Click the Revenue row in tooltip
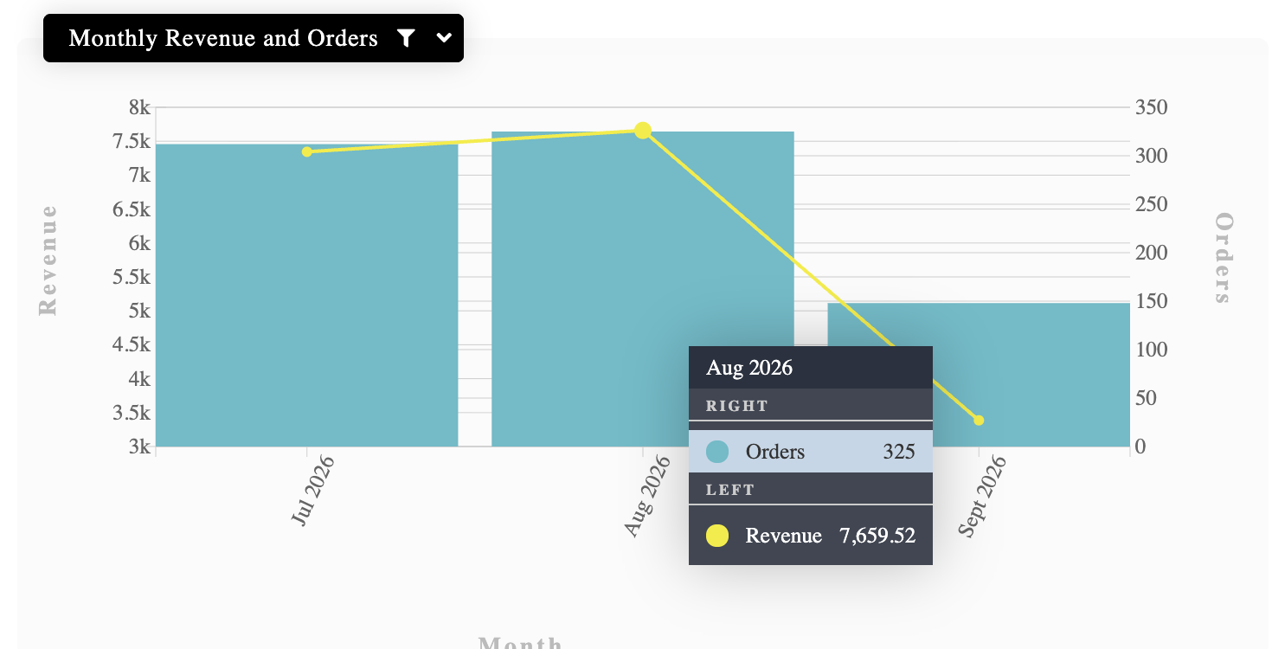 (x=811, y=536)
